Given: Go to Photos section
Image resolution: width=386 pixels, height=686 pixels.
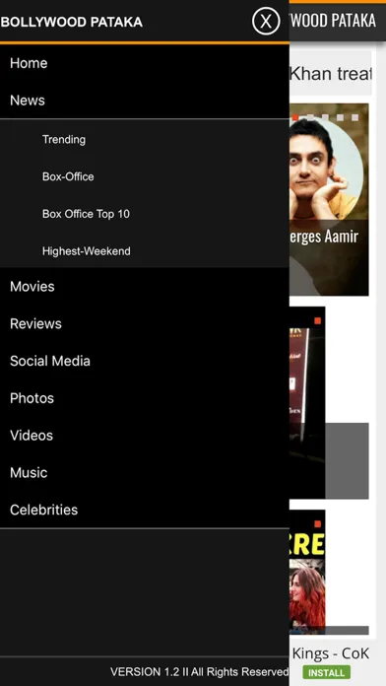Looking at the screenshot, I should tap(145, 398).
